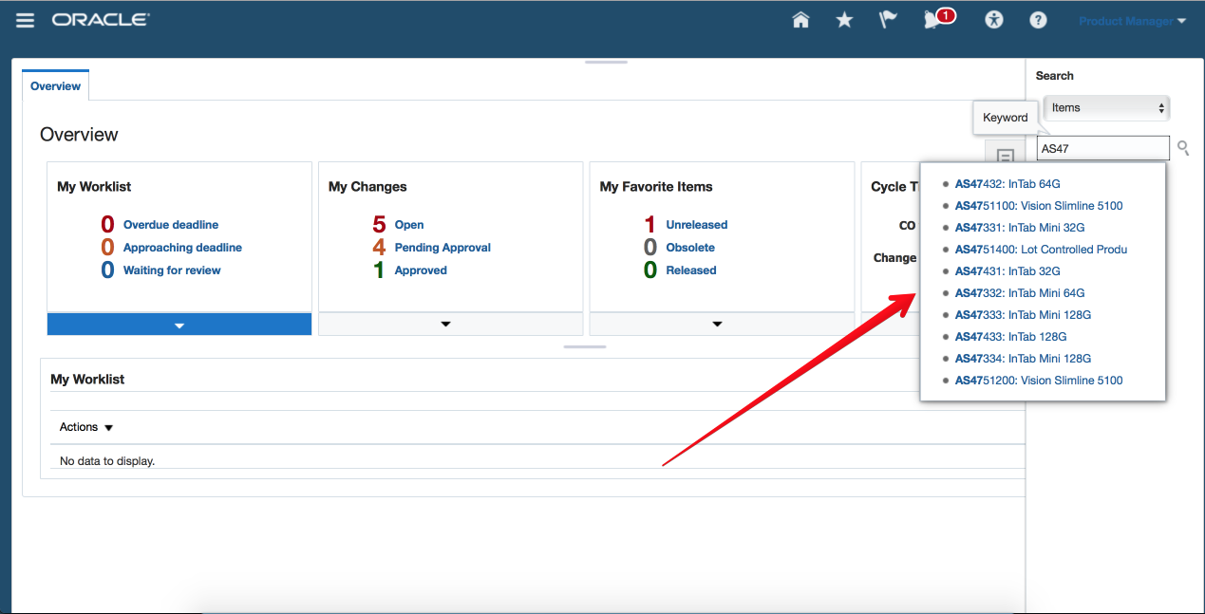Open Overdue deadline link
This screenshot has width=1205, height=614.
171,225
